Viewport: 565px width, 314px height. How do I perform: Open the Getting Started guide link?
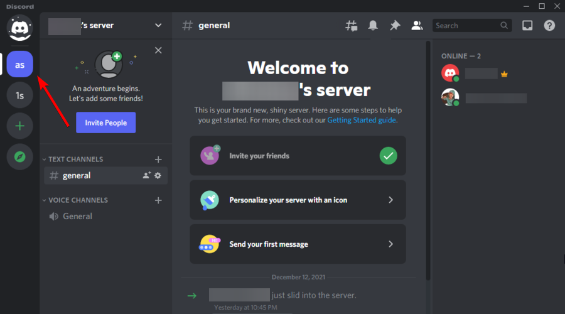click(x=362, y=120)
